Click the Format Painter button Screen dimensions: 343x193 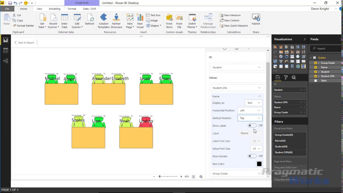(x=23, y=26)
